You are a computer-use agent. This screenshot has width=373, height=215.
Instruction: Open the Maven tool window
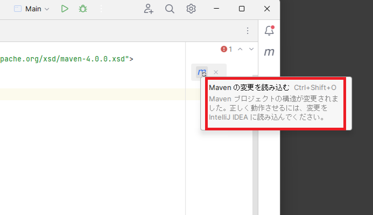tap(269, 52)
